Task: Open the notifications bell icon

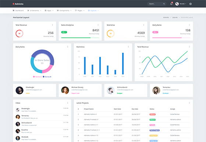Action: point(171,4)
